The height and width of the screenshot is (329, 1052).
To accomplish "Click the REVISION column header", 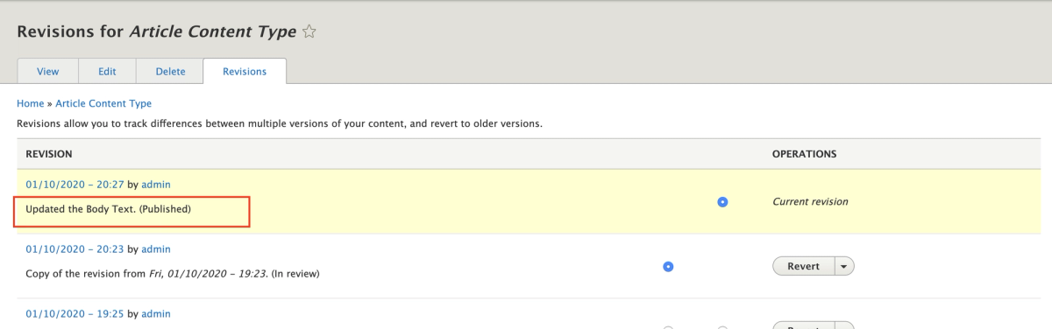I will [49, 154].
